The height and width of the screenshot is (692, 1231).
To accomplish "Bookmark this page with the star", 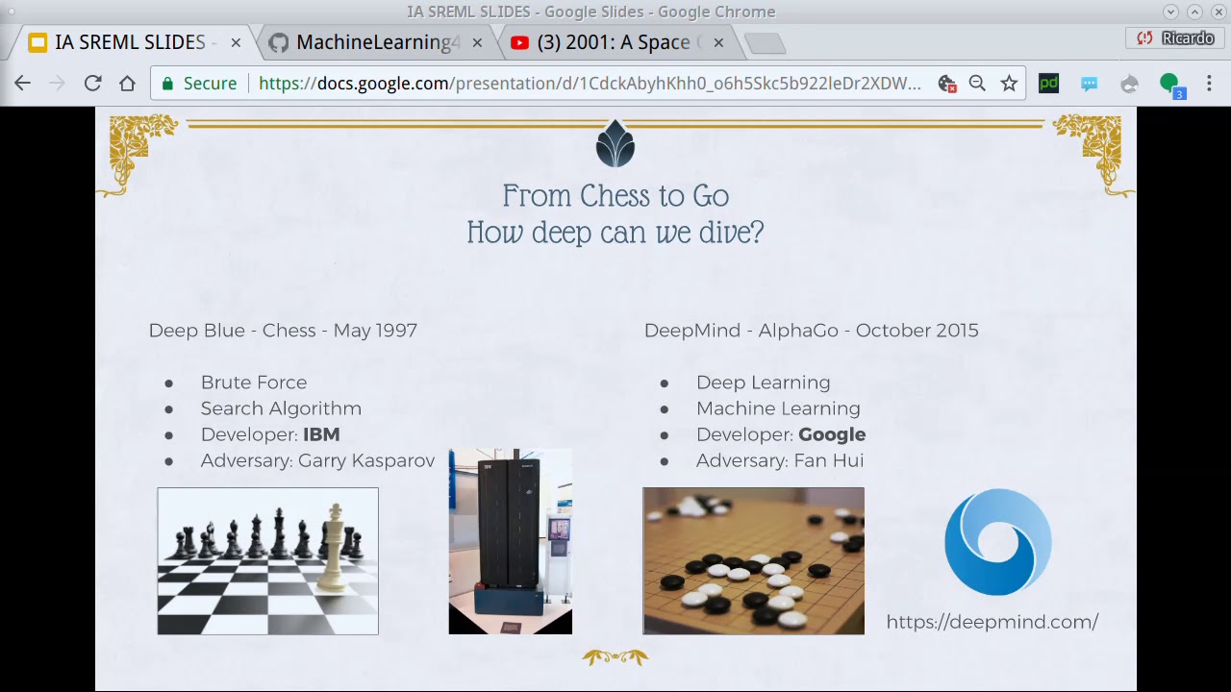I will coord(1009,84).
